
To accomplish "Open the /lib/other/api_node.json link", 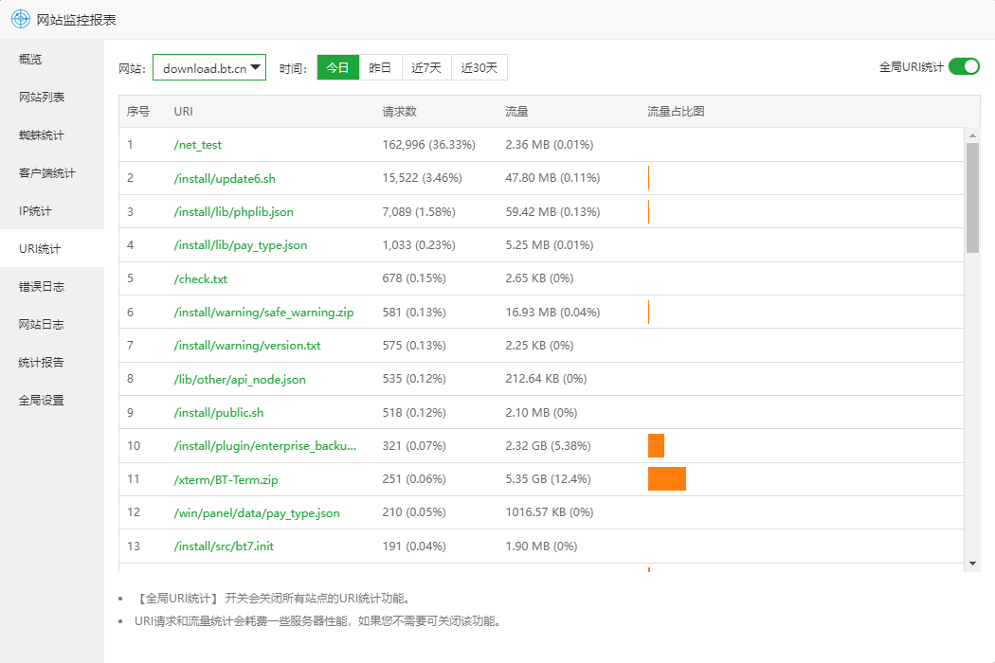I will pos(240,380).
